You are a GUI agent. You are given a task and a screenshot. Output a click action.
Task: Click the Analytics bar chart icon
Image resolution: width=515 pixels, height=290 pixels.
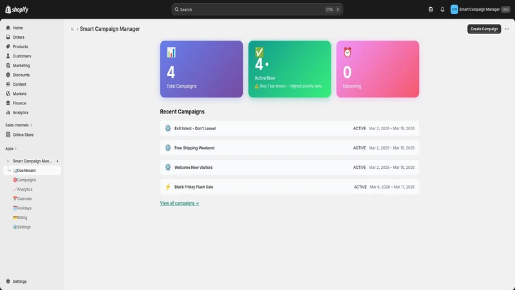pyautogui.click(x=8, y=112)
